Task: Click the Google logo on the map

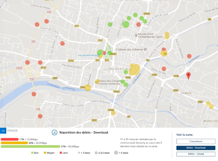Action: 7,125
